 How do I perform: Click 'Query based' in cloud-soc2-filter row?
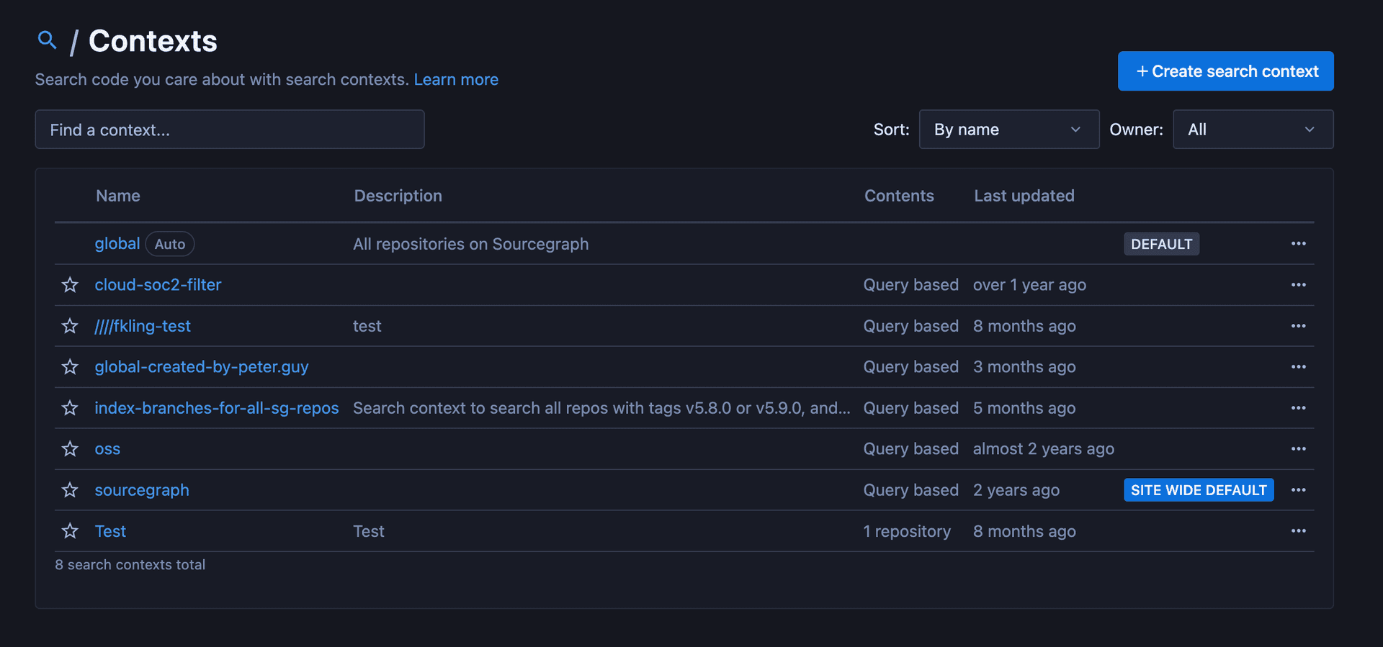click(911, 285)
